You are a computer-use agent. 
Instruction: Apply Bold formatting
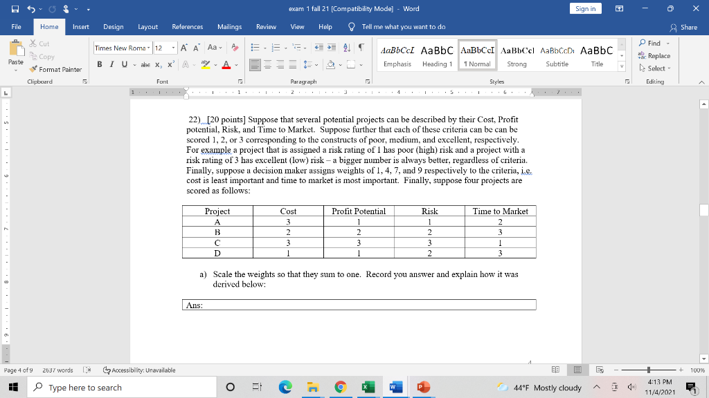(98, 63)
